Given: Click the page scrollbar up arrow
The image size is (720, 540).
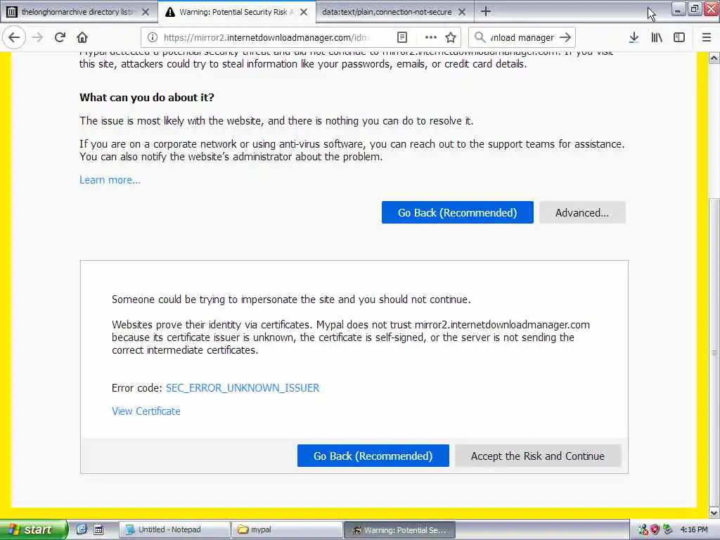Looking at the screenshot, I should tap(714, 58).
